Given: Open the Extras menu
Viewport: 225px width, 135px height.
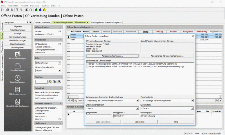Looking at the screenshot, I should (54, 6).
